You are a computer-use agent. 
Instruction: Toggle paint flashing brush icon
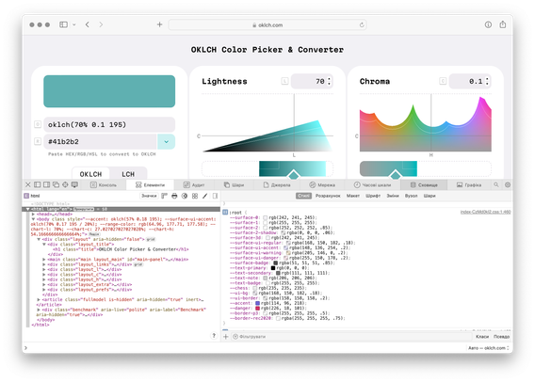coord(204,196)
